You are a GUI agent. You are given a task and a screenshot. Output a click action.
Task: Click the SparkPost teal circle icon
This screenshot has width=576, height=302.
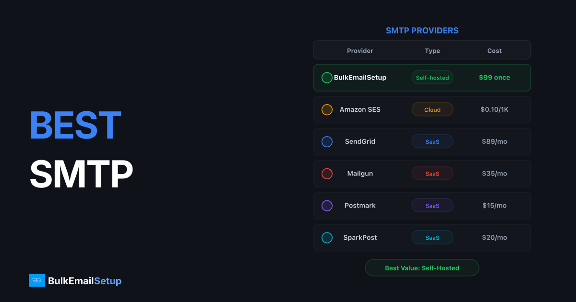point(327,237)
